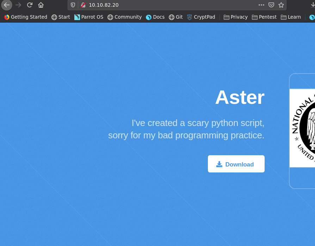Go to the browser home page
This screenshot has height=246, width=315.
click(x=41, y=5)
